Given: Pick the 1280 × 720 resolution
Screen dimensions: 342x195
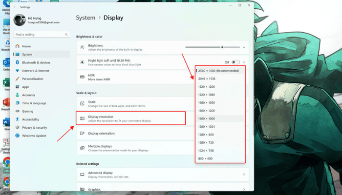Looking at the screenshot, I should click(x=207, y=142).
